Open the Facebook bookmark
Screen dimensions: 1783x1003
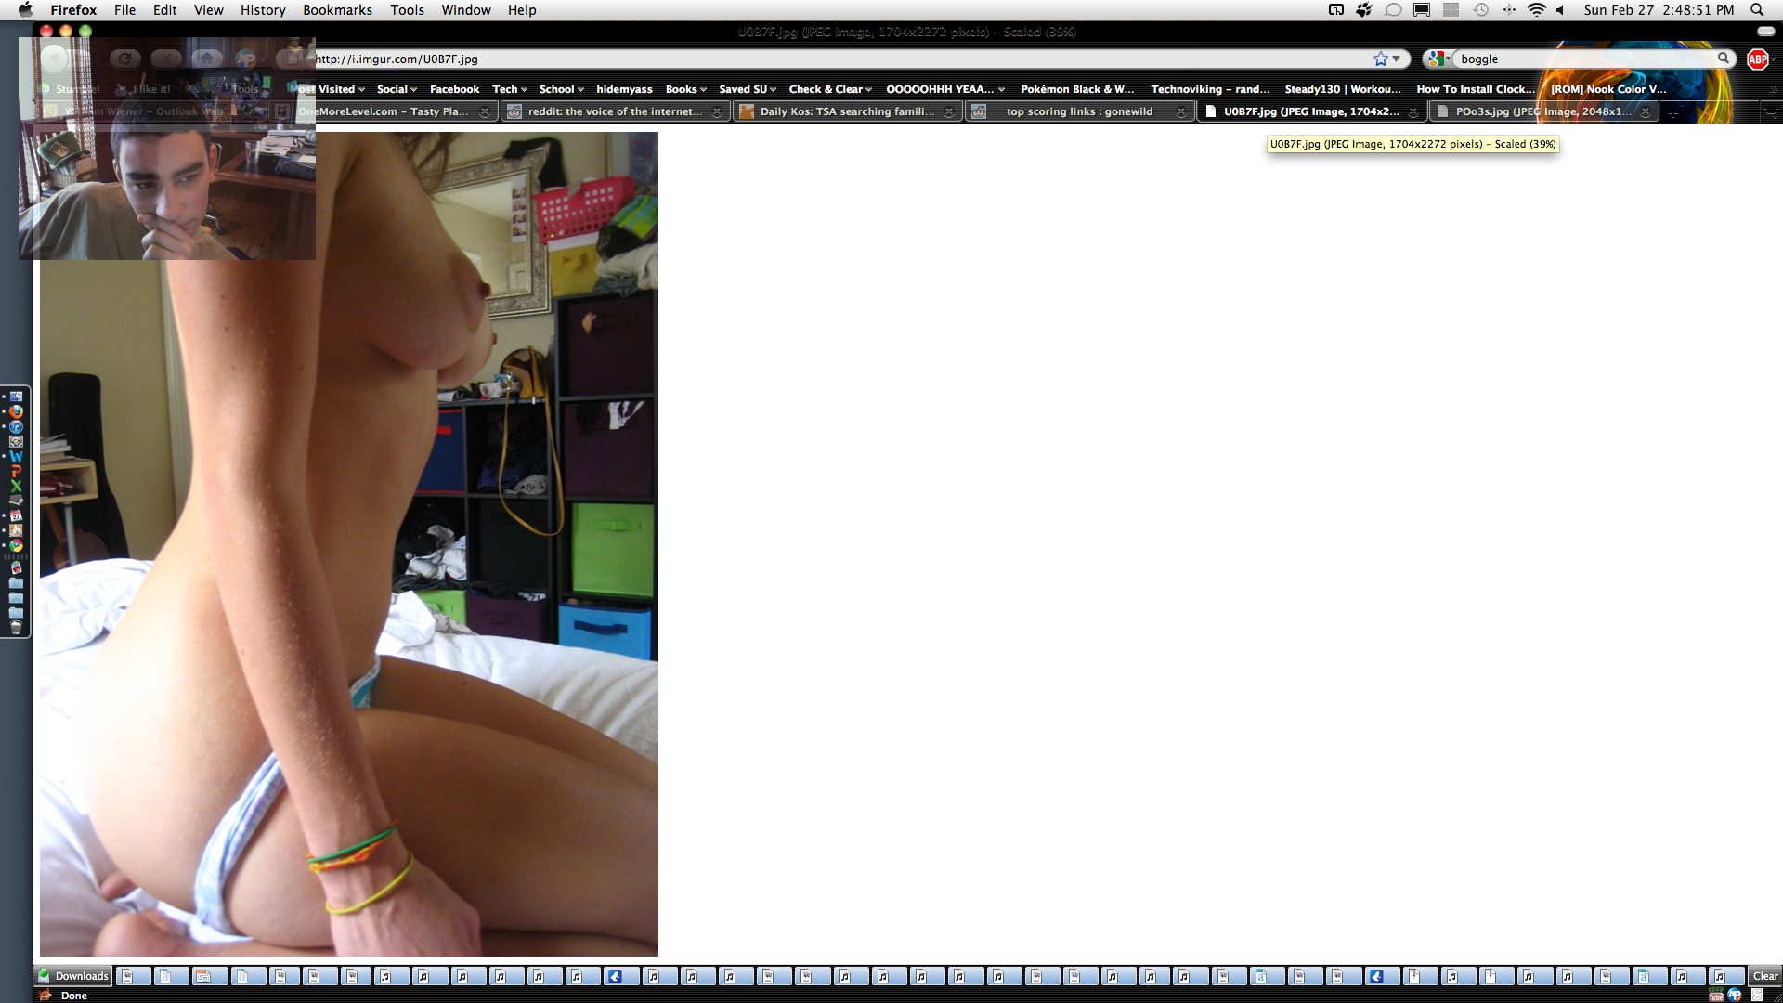point(454,89)
